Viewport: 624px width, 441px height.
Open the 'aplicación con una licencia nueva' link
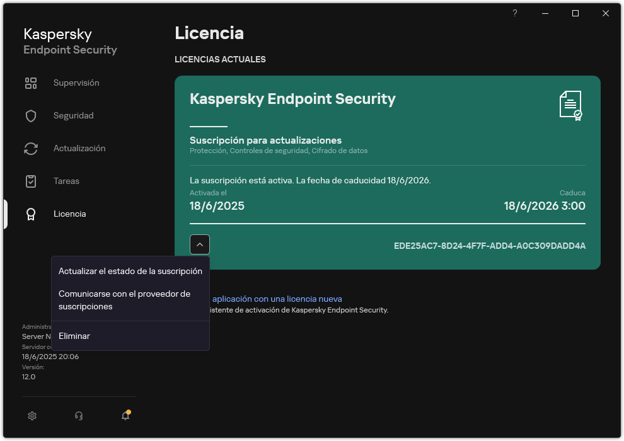[277, 299]
